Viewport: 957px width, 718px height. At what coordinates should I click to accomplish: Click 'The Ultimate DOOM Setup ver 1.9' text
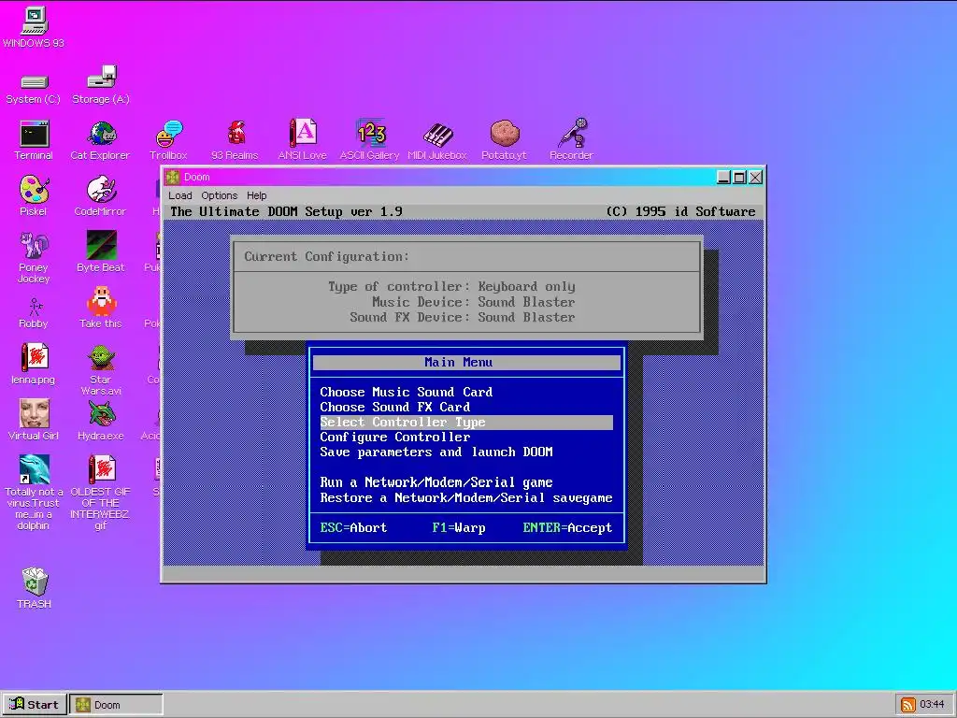coord(286,212)
